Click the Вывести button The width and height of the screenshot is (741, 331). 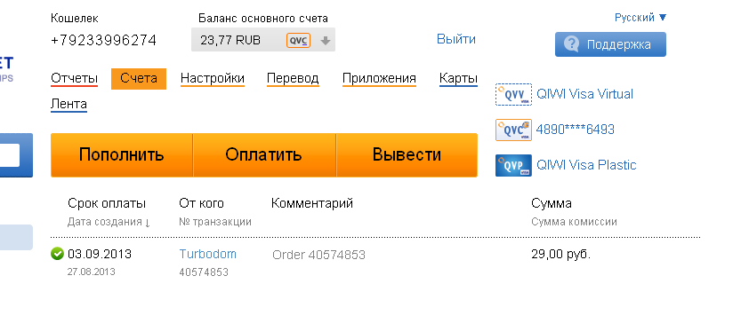pyautogui.click(x=407, y=155)
